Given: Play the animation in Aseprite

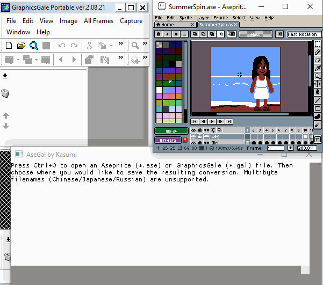Looking at the screenshot, I should click(212, 122).
